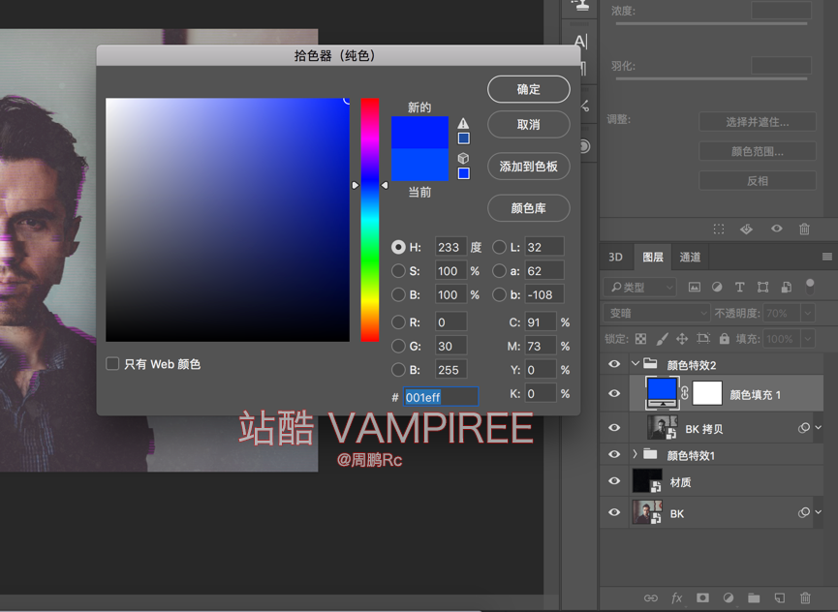Delete layer trash icon in Layers panel

point(805,598)
